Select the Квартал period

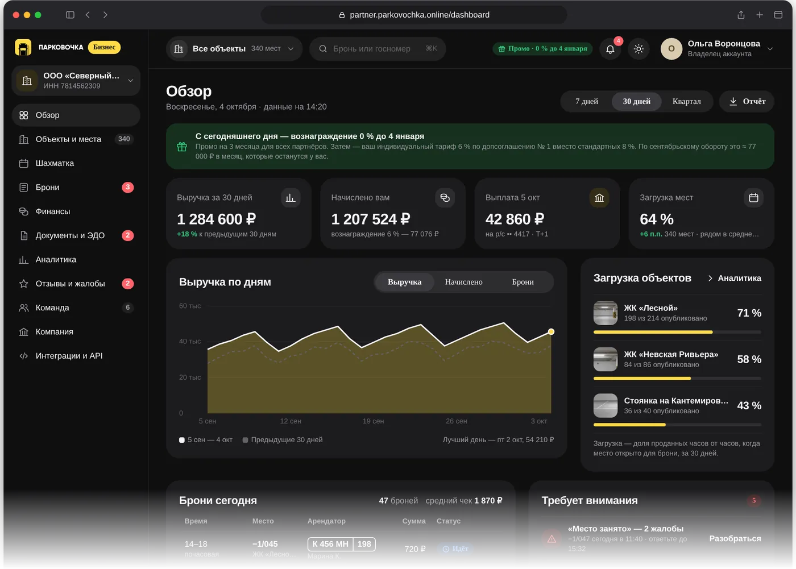(x=687, y=102)
